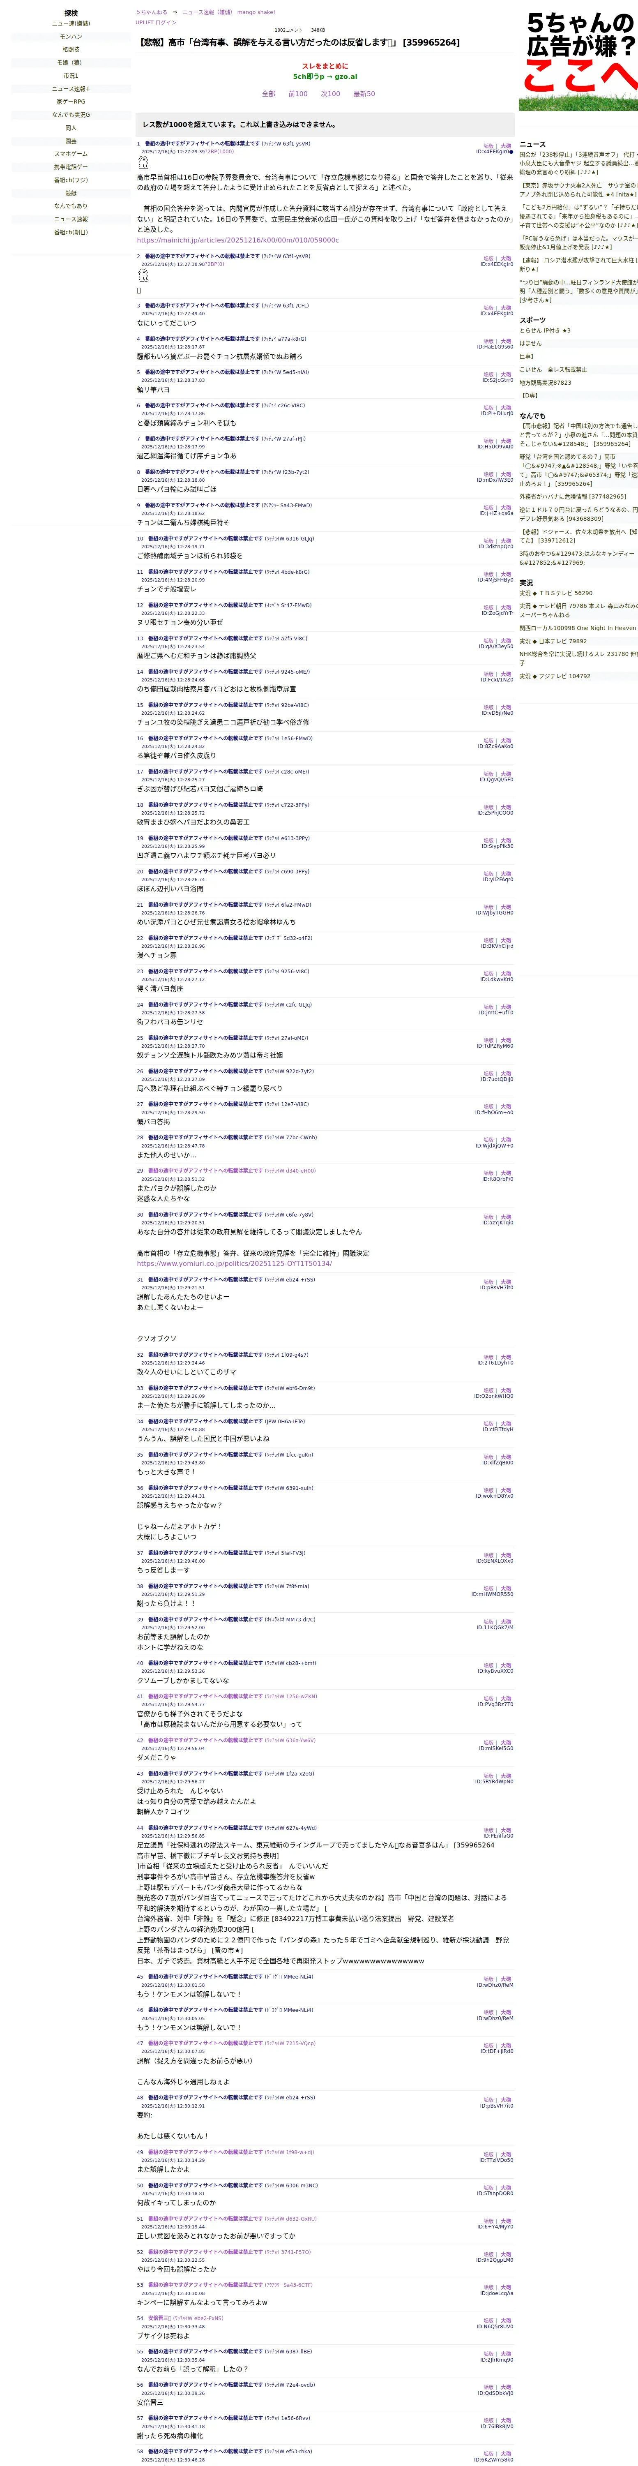This screenshot has height=2466, width=638.
Task: Click 大砲 for post ID HaE1G9s60
Action: pyautogui.click(x=506, y=342)
